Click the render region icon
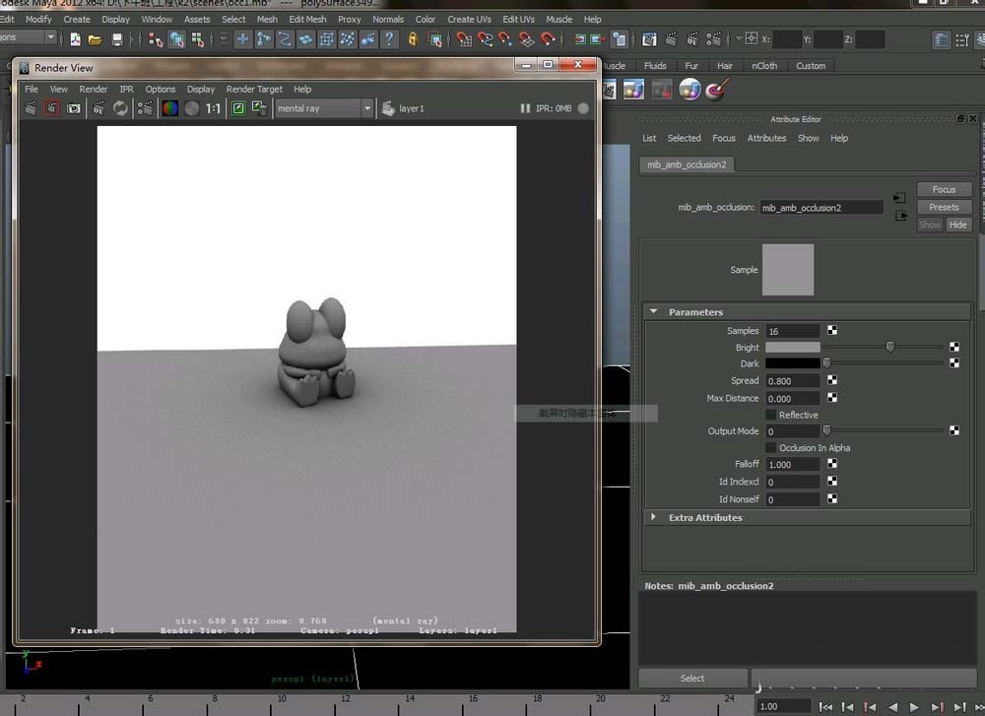 52,108
